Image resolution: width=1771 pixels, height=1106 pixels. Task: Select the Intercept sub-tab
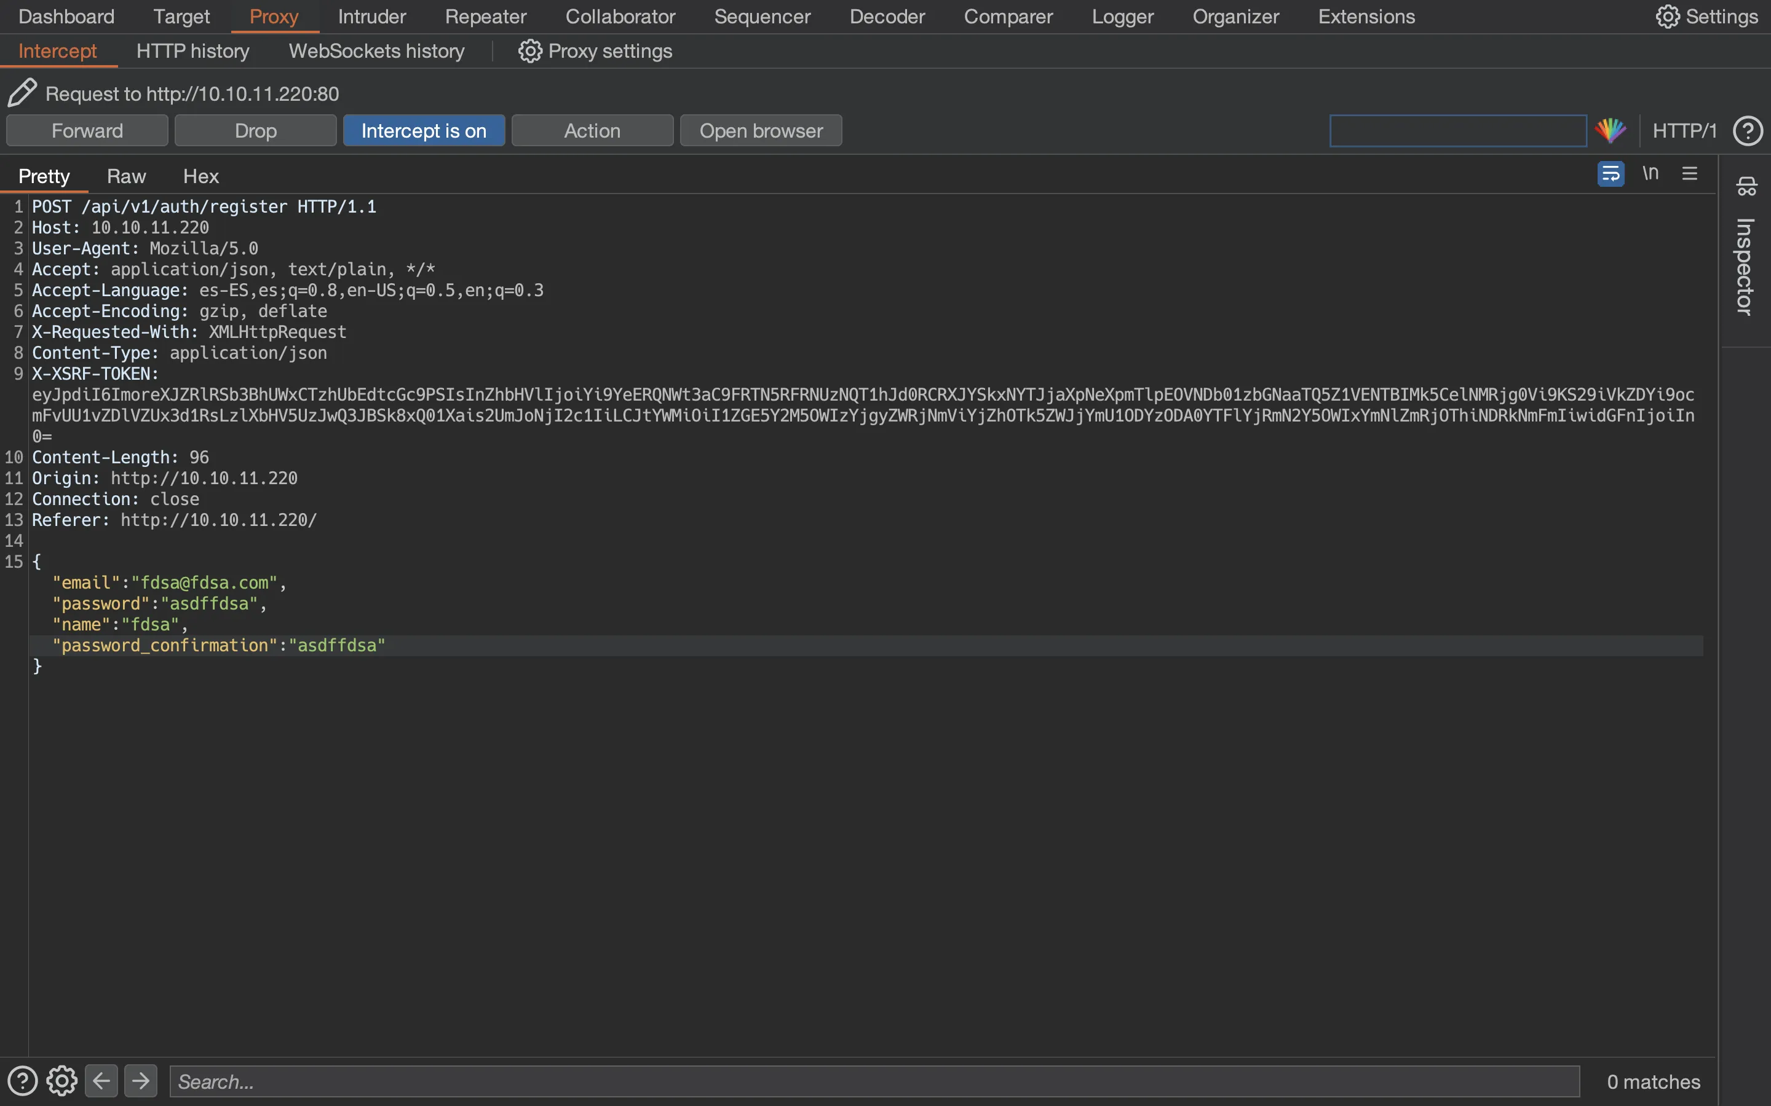[57, 51]
